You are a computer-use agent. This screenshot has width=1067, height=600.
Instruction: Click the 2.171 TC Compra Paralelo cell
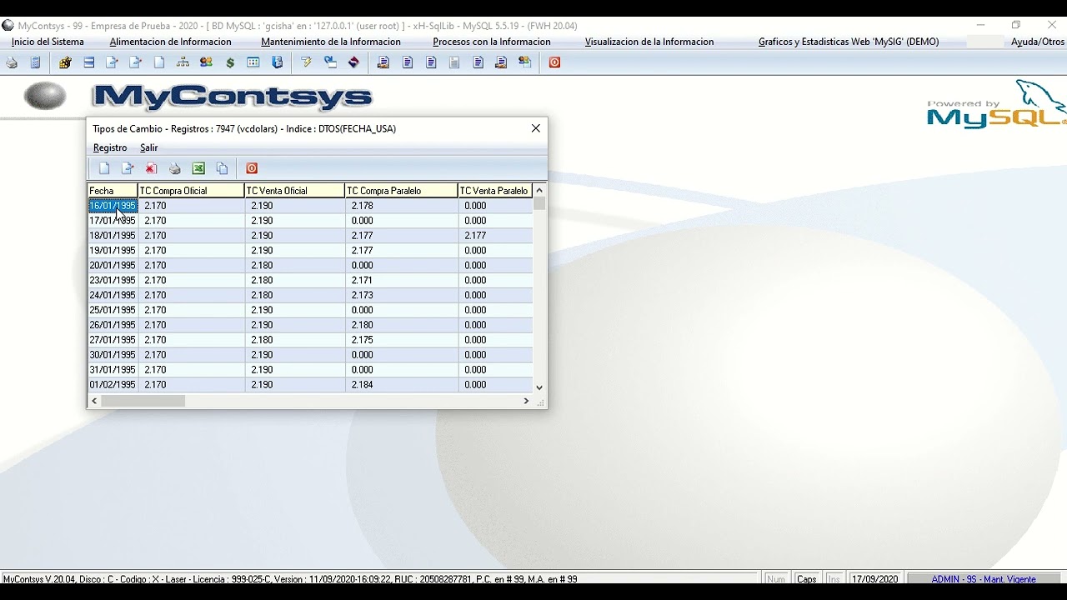click(401, 281)
